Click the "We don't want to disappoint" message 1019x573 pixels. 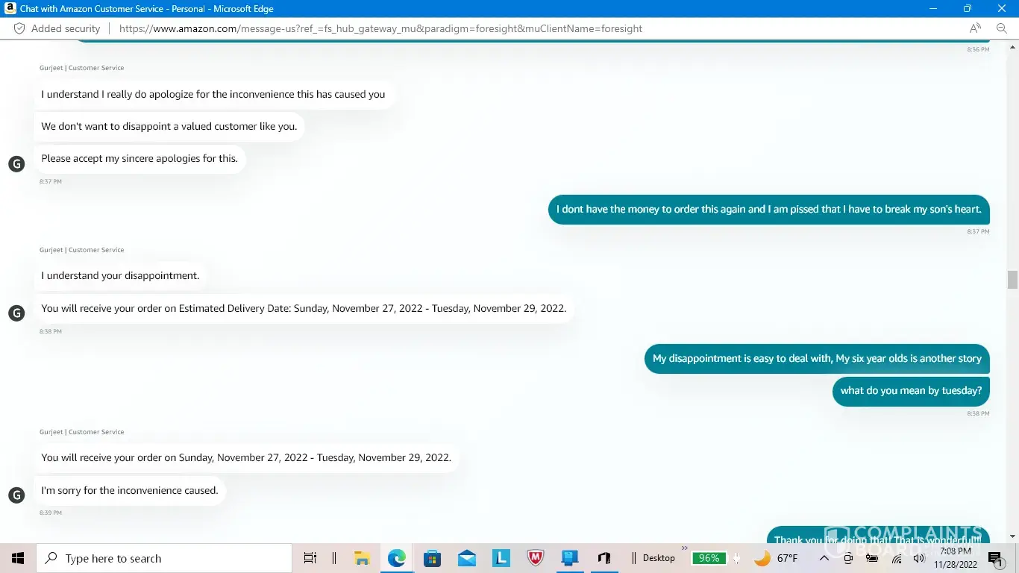pos(169,126)
